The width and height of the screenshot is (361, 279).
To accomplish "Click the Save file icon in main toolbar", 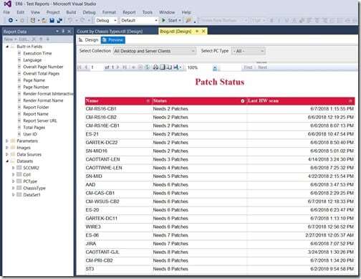I will [x=52, y=21].
